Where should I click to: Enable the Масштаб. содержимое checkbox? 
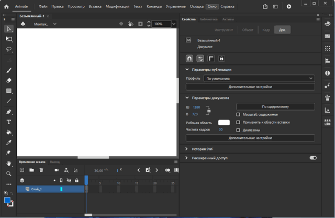(238, 114)
